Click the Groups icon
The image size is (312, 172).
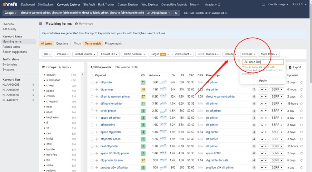click(43, 67)
